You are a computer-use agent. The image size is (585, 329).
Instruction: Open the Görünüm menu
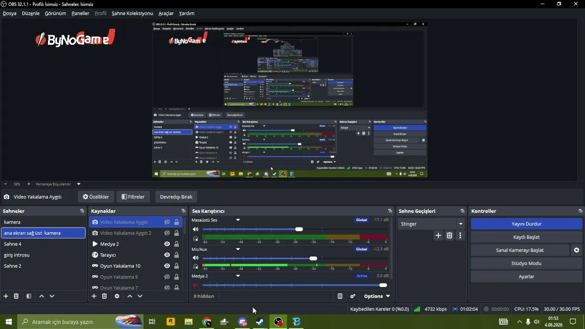55,13
